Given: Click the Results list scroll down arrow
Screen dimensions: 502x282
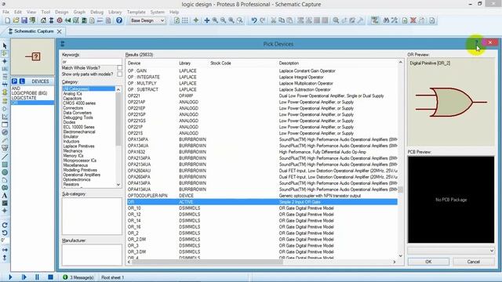Looking at the screenshot, I should 401,256.
